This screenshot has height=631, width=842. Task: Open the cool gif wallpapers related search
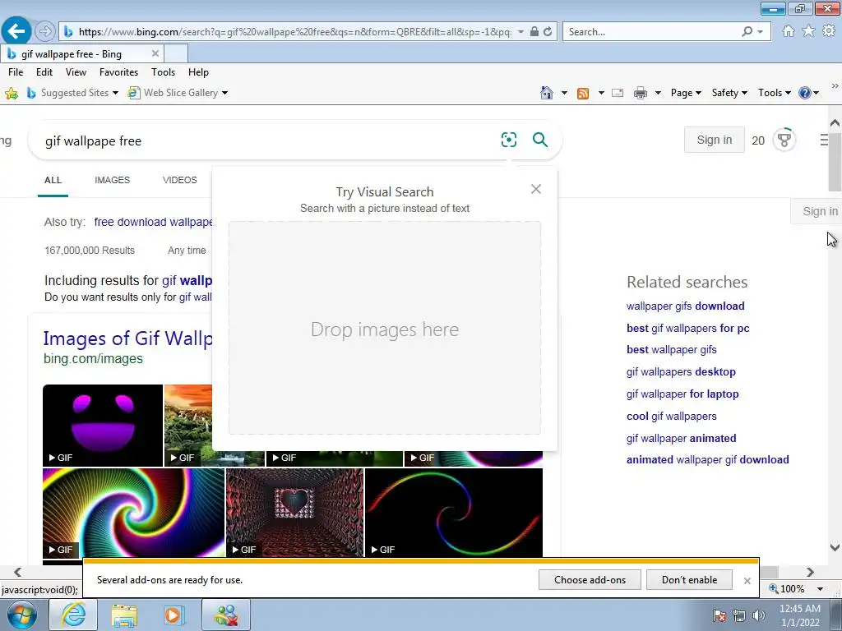671,416
